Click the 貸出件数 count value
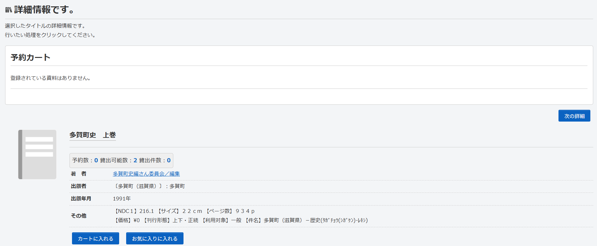The image size is (597, 246). [169, 160]
